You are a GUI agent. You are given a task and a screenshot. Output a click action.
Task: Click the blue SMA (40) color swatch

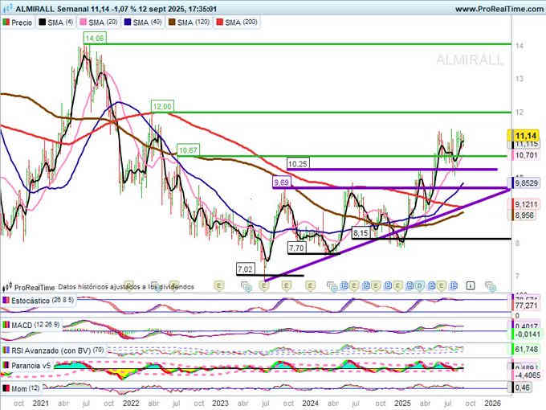pos(128,23)
